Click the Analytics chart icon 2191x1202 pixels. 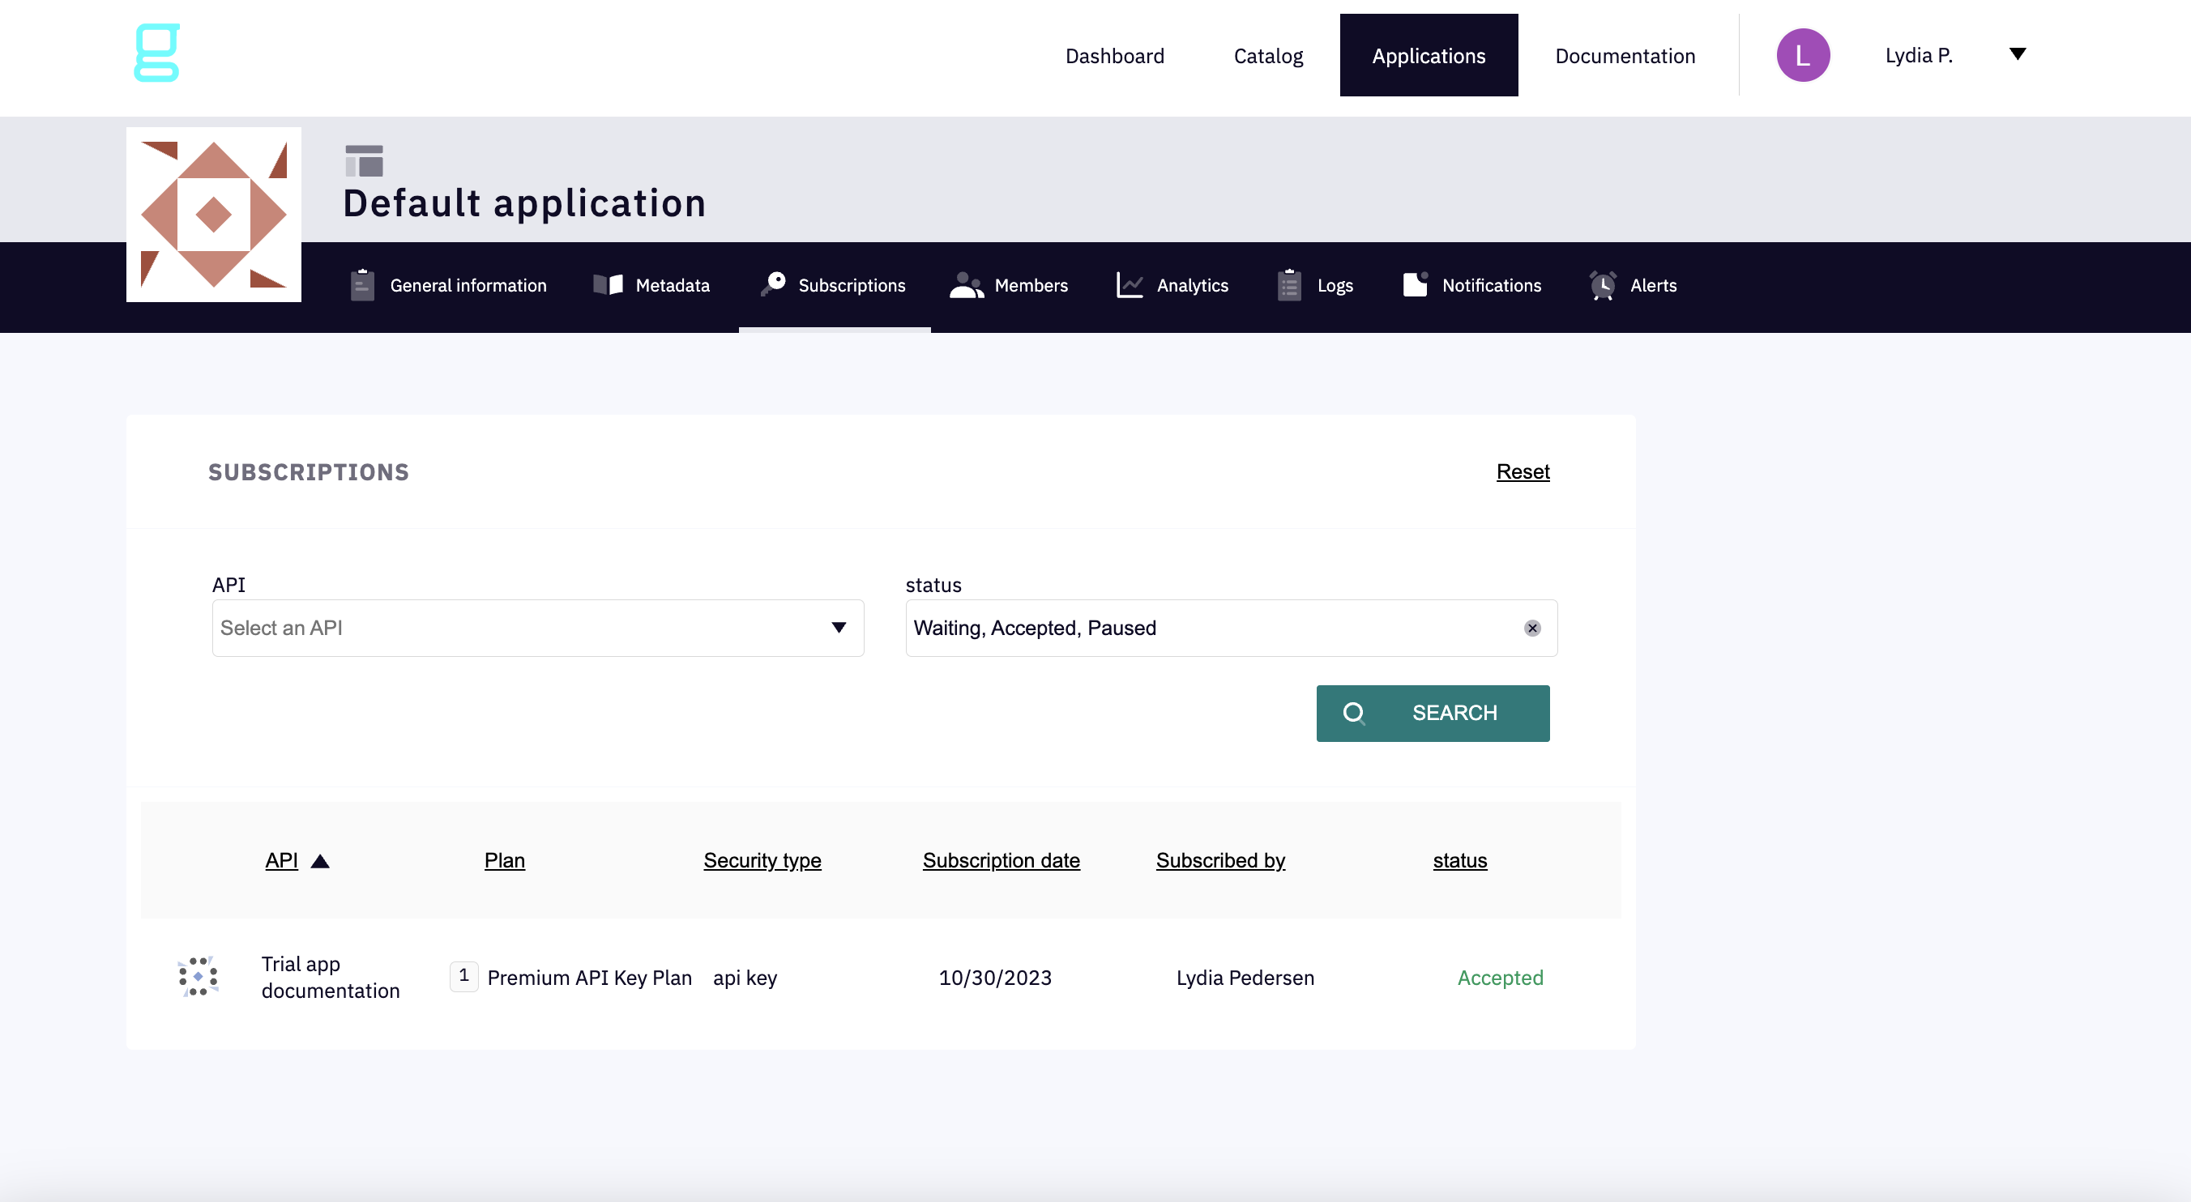click(x=1129, y=285)
